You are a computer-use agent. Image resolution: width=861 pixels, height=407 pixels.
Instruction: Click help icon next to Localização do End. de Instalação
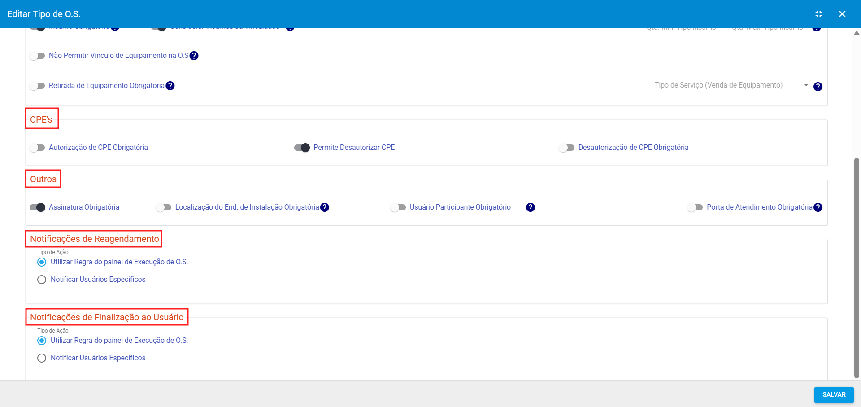pyautogui.click(x=325, y=207)
